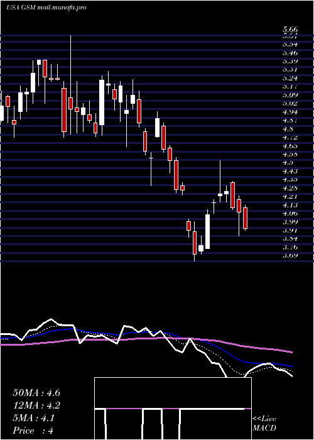This screenshot has height=440, width=314.
Task: Select the 5.02 price level
Action: [x=290, y=103]
